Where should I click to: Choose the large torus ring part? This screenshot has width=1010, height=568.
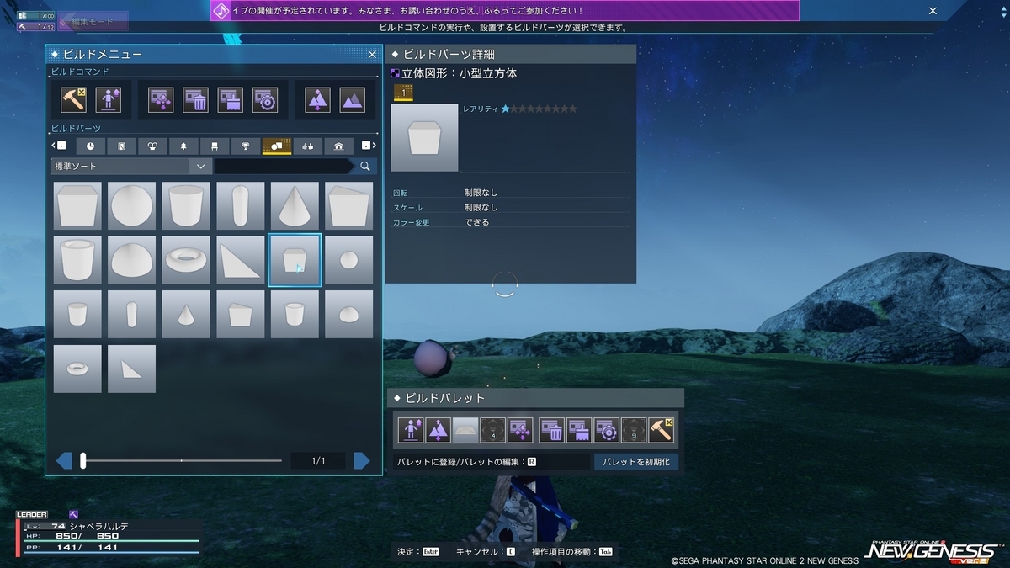click(x=186, y=260)
